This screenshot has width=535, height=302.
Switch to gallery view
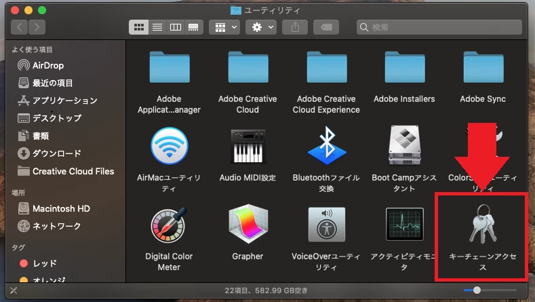click(x=193, y=27)
